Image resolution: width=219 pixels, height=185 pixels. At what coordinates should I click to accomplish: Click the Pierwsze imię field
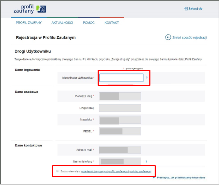click(120, 96)
